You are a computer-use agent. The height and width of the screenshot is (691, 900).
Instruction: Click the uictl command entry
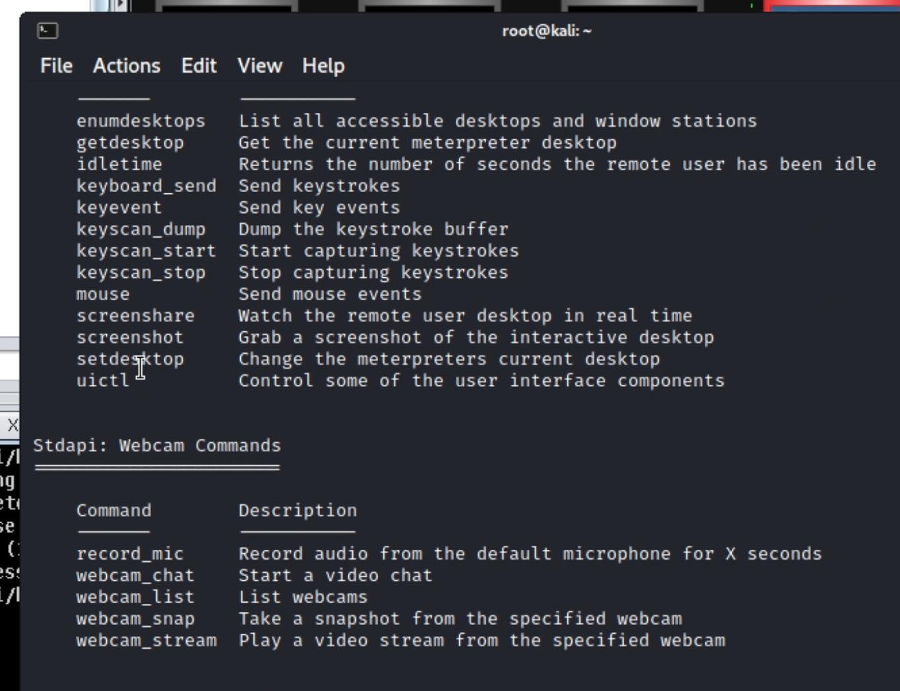pyautogui.click(x=103, y=380)
